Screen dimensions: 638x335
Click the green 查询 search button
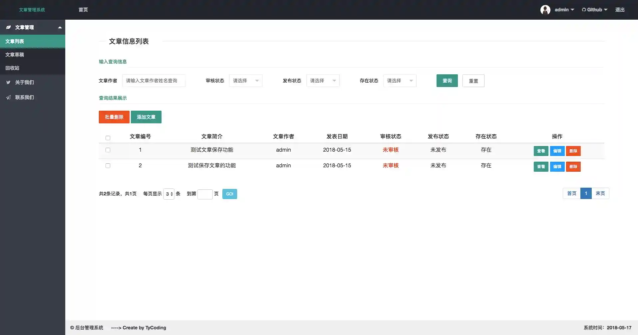tap(447, 81)
